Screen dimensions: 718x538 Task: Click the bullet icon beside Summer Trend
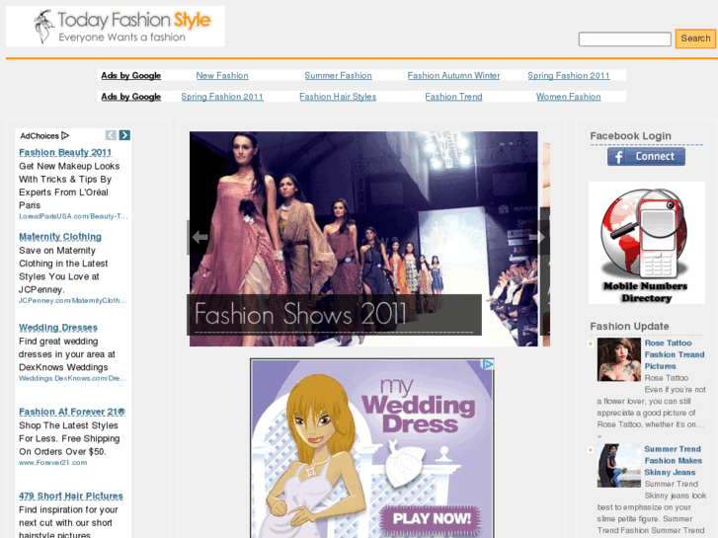click(x=591, y=449)
